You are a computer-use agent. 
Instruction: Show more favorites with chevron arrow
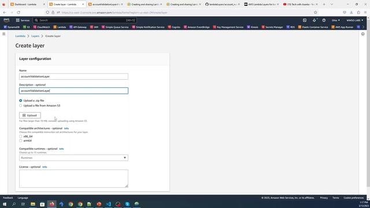pyautogui.click(x=363, y=27)
